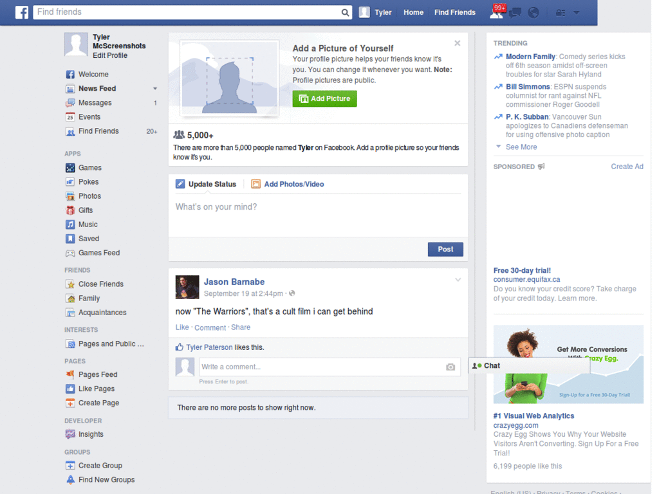Viewport: 659px width, 494px height.
Task: Open Jason Barnabe post options chevron
Action: tap(458, 280)
